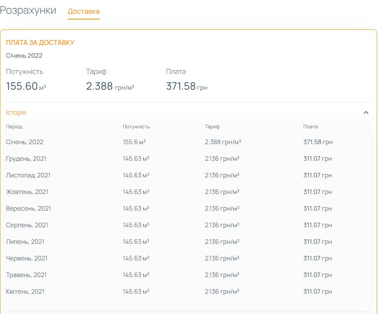Image resolution: width=378 pixels, height=314 pixels.
Task: Click the Плата column header in history table
Action: pos(310,127)
